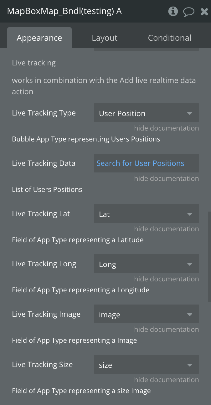Expand the Live Tracking Image dropdown
This screenshot has height=405, width=211.
pyautogui.click(x=147, y=314)
